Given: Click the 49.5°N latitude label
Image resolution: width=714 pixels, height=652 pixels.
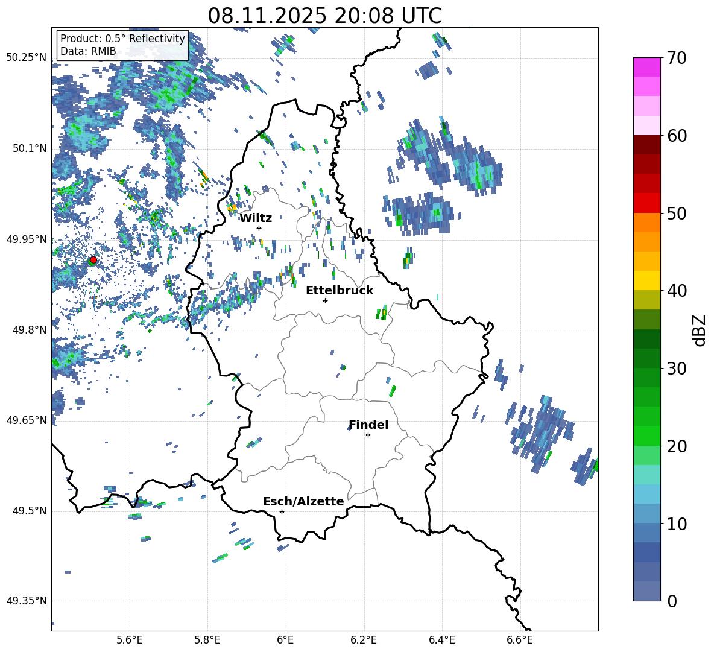Looking at the screenshot, I should [x=30, y=511].
